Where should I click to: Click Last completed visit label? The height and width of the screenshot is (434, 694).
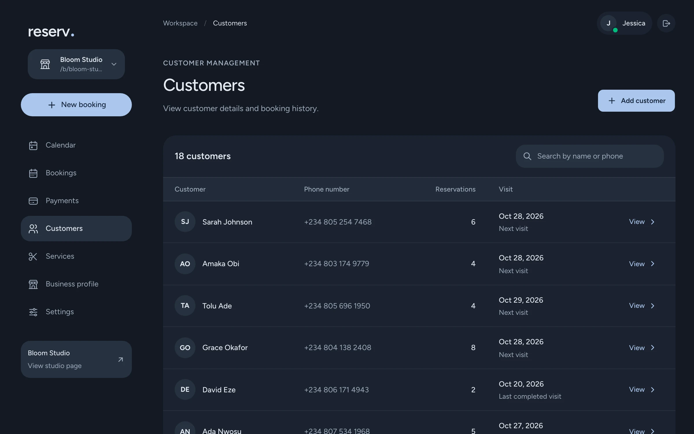pos(530,396)
